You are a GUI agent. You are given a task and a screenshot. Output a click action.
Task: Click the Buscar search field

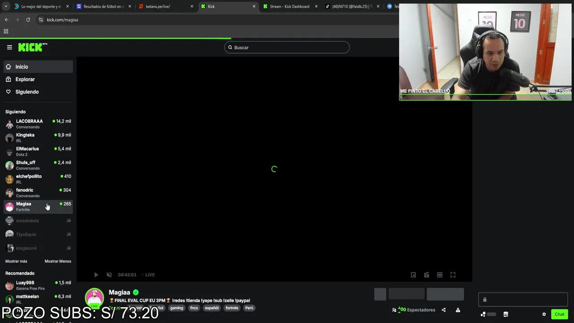click(x=287, y=48)
